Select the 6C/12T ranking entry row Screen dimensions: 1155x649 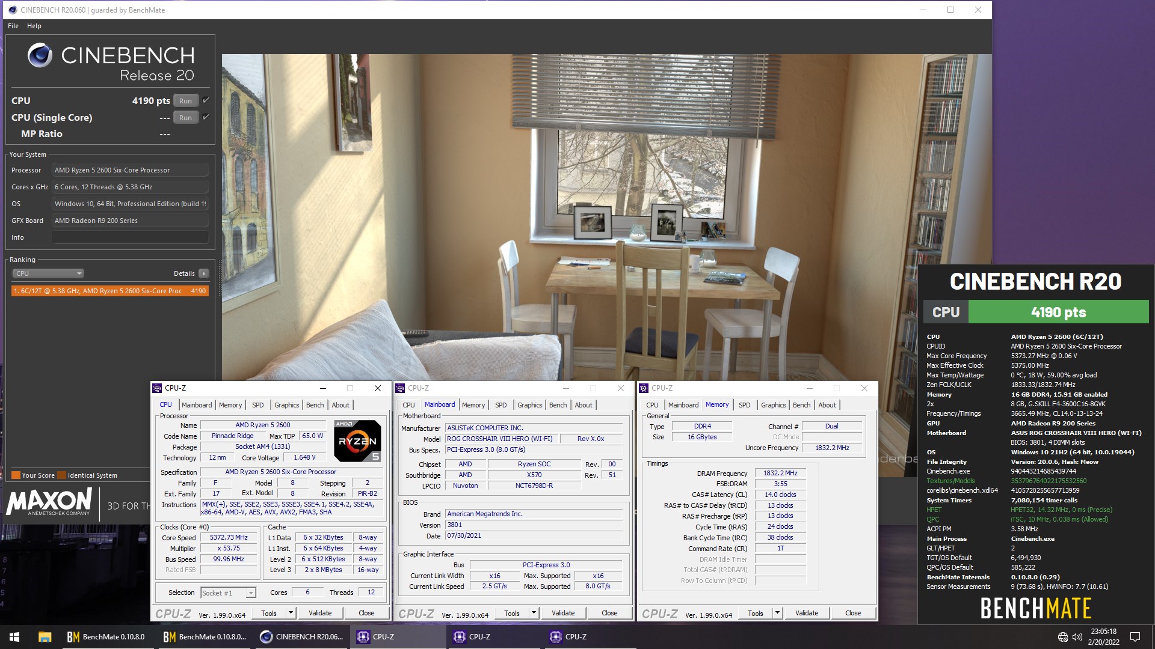point(110,291)
